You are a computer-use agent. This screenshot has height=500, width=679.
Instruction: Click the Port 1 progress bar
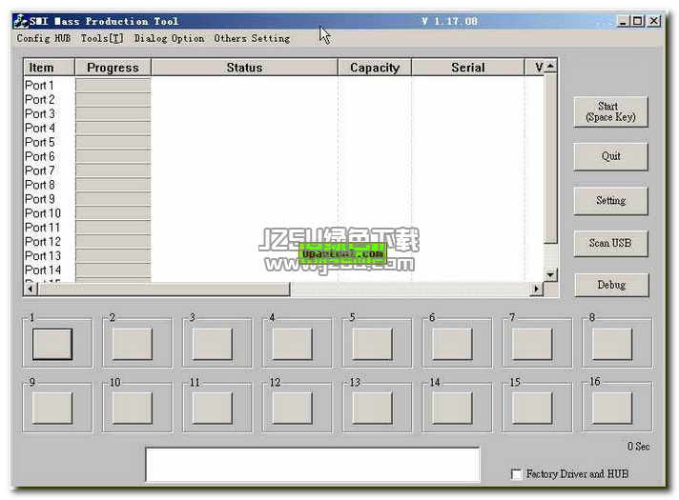click(x=113, y=85)
